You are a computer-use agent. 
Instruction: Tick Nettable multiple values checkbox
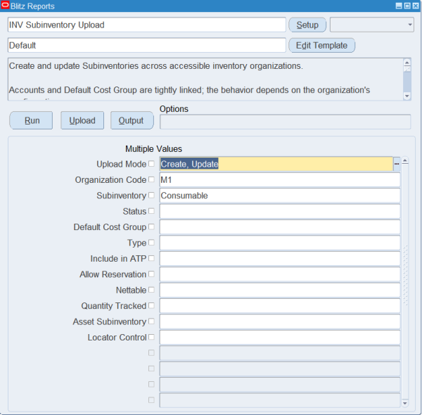pos(151,290)
